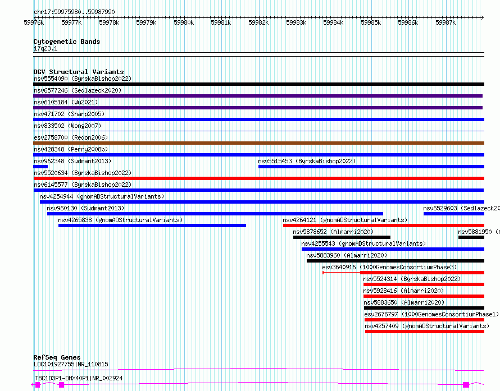The height and width of the screenshot is (391, 500).
Task: Click nsv4255543 (gnomADStructuralVariants) label
Action: [x=363, y=243]
